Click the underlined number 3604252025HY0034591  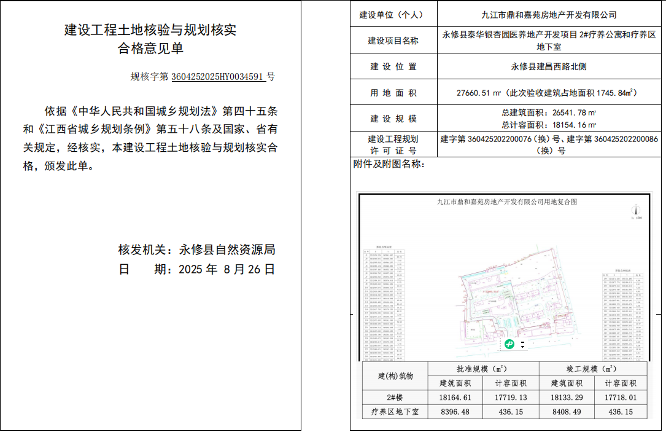pyautogui.click(x=218, y=77)
